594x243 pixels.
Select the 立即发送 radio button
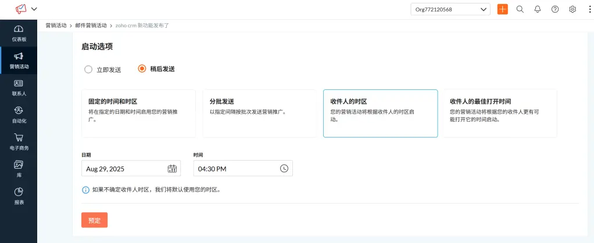[88, 70]
